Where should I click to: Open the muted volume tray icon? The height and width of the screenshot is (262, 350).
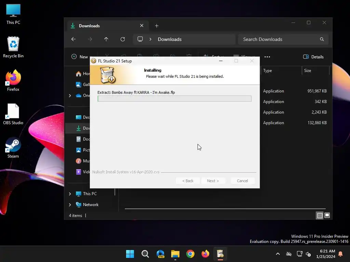coord(308,254)
